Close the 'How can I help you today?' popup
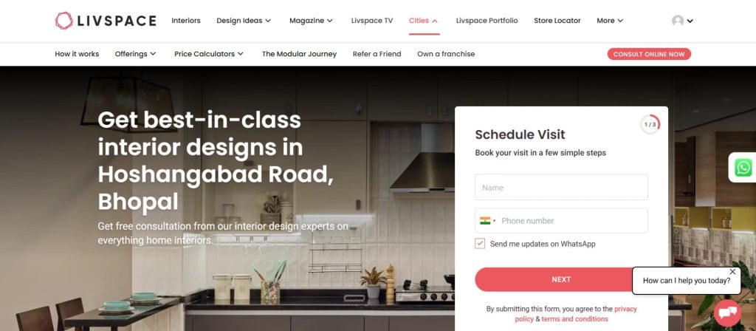Viewport: 756px width, 331px height. point(732,272)
